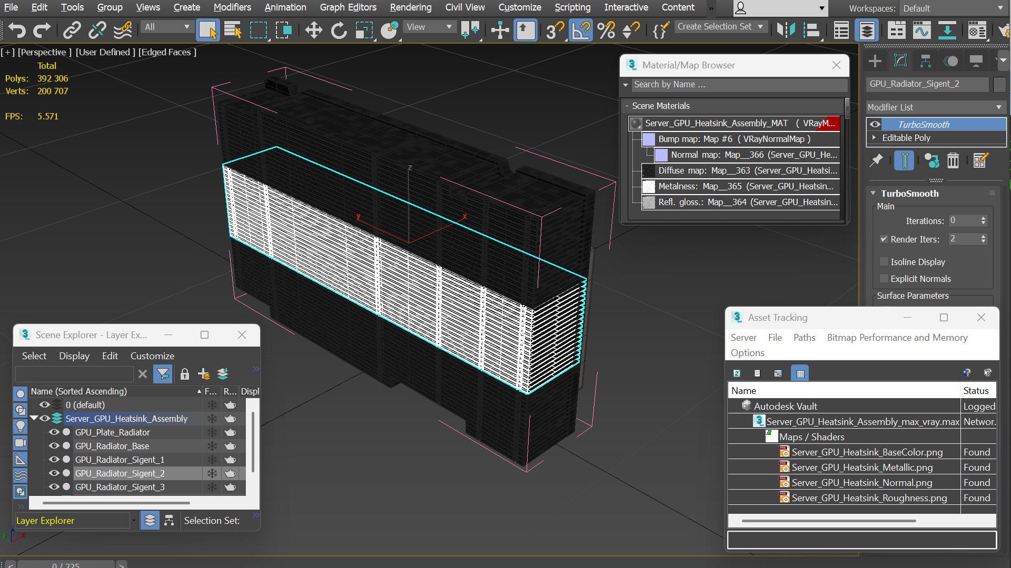Open Customize menu in Scene Explorer
Viewport: 1011px width, 568px height.
(152, 356)
